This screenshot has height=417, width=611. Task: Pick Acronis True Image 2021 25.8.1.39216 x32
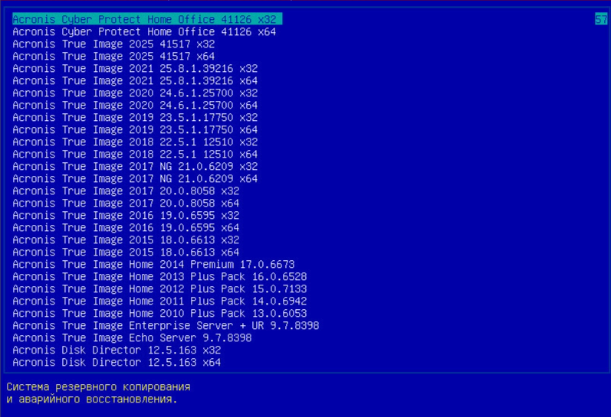135,68
